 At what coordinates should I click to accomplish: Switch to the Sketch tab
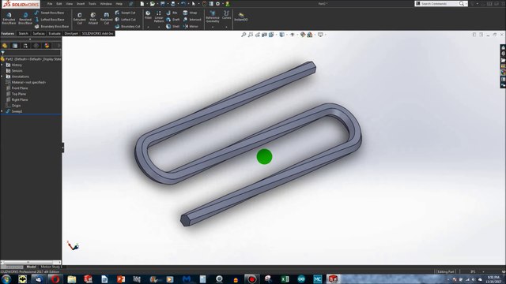coord(23,33)
